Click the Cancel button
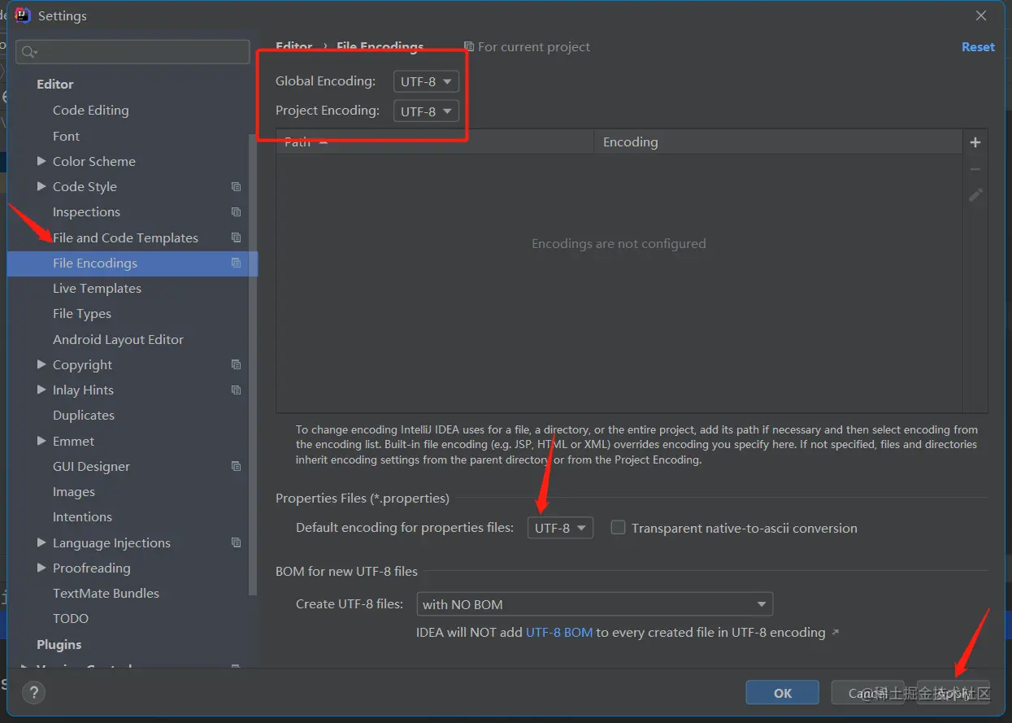1012x723 pixels. click(868, 693)
